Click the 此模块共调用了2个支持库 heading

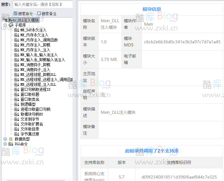coord(152,151)
